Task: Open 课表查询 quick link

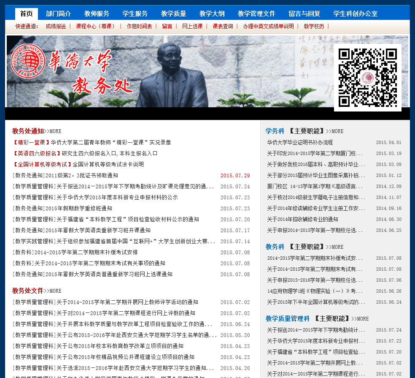Action: 223,26
